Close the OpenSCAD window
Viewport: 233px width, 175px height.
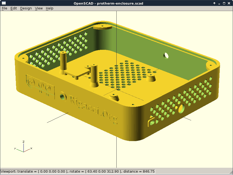(x=229, y=3)
